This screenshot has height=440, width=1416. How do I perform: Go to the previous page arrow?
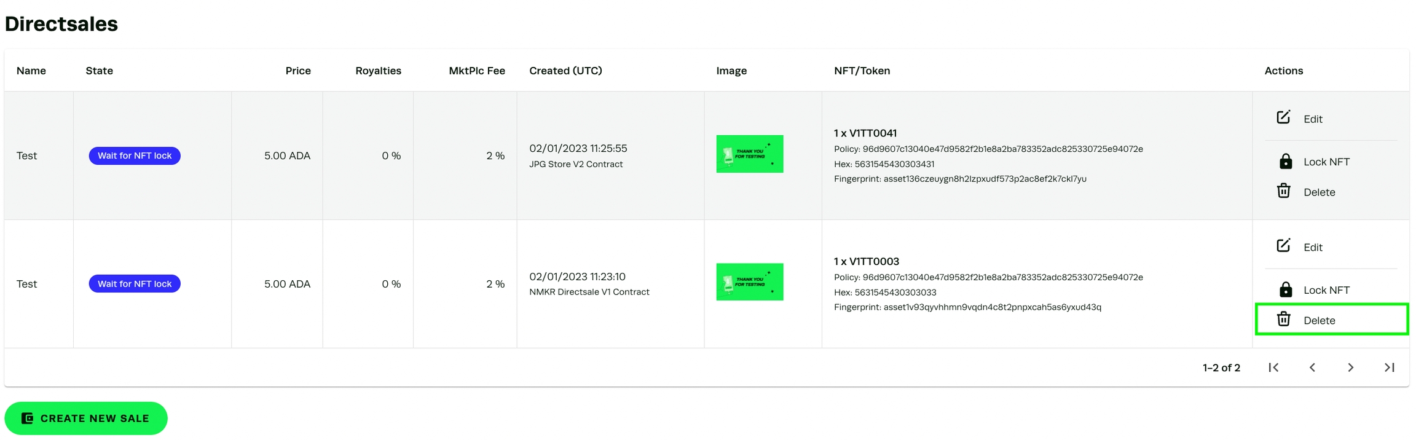(x=1312, y=367)
